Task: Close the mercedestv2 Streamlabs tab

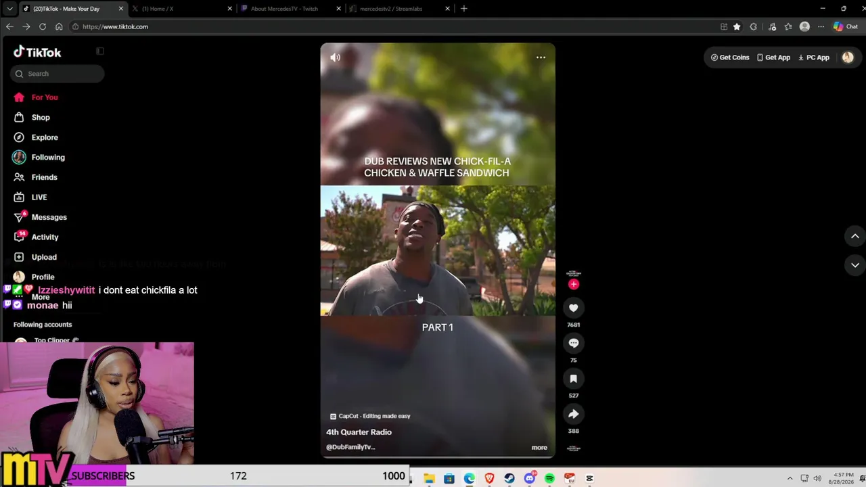Action: [x=447, y=9]
